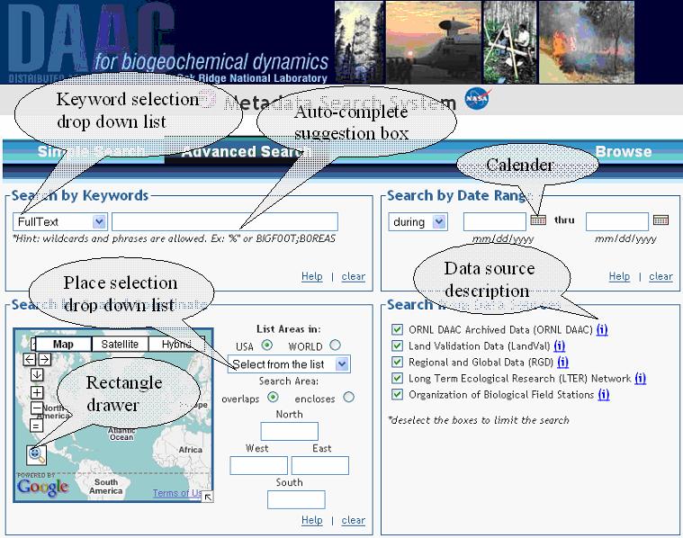Open Help in Search by Date Range

point(619,276)
